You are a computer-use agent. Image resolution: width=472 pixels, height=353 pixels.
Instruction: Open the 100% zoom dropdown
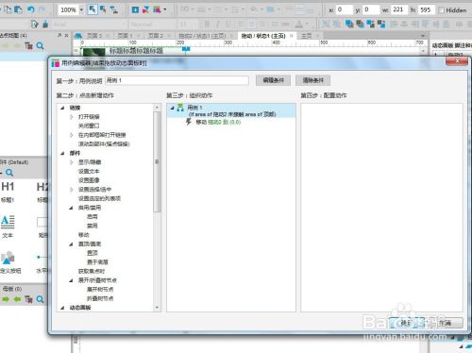click(x=81, y=10)
